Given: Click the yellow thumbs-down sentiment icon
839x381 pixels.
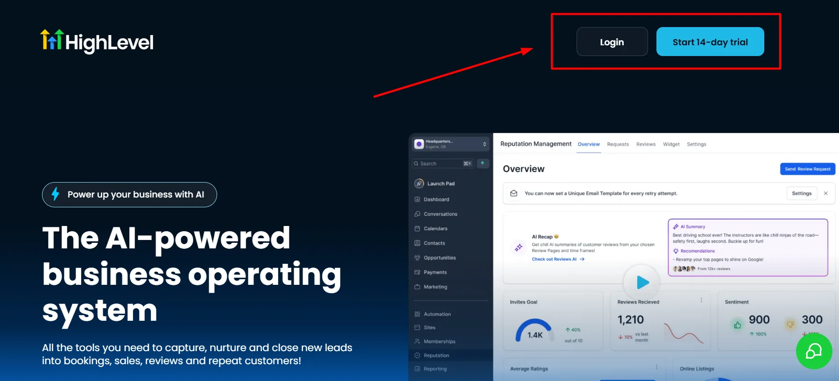Looking at the screenshot, I should pyautogui.click(x=790, y=325).
